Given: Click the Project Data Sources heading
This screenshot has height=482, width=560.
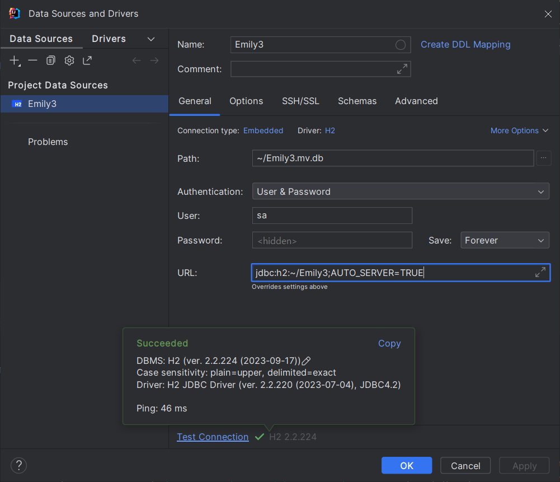Looking at the screenshot, I should click(x=58, y=85).
